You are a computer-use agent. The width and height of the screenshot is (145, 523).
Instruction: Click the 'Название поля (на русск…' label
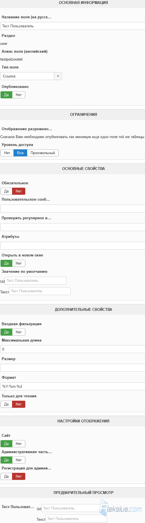point(26,17)
